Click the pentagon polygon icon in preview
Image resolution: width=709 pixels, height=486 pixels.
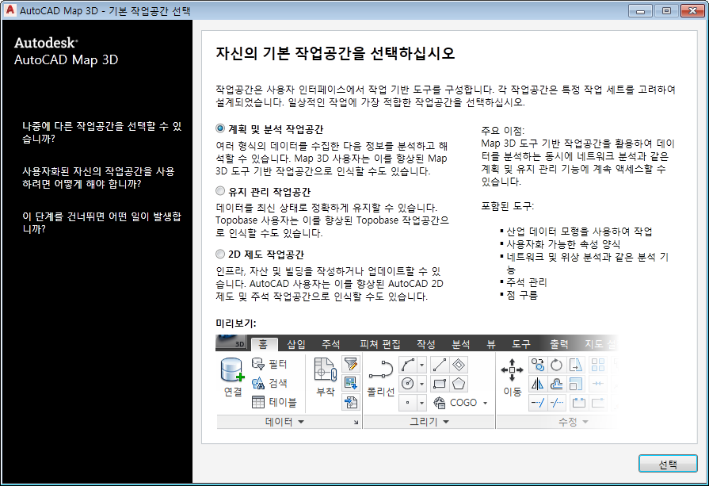pos(459,384)
